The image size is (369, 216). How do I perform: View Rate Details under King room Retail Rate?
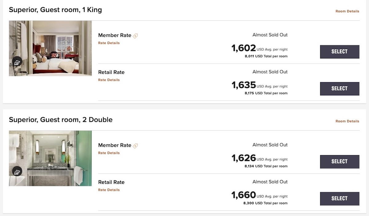[109, 80]
